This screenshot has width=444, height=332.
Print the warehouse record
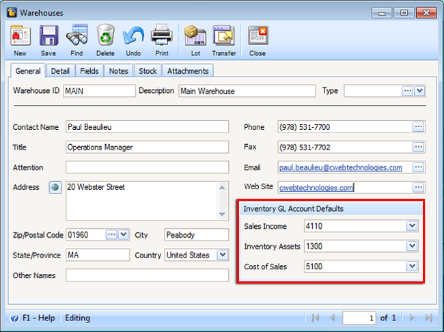point(162,35)
